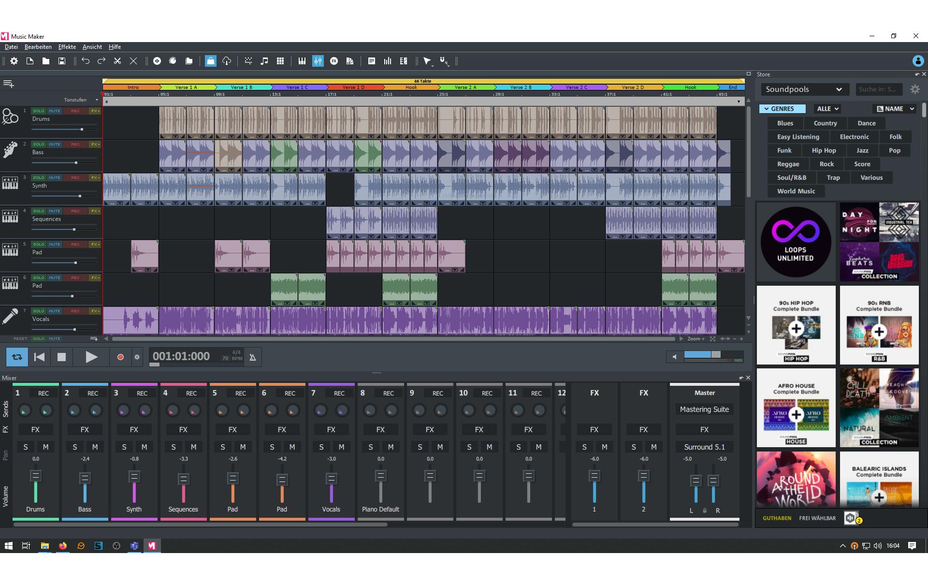The width and height of the screenshot is (928, 584).
Task: Open the Mastering Suite
Action: click(x=704, y=409)
